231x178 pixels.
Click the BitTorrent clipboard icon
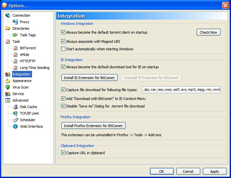15,48
